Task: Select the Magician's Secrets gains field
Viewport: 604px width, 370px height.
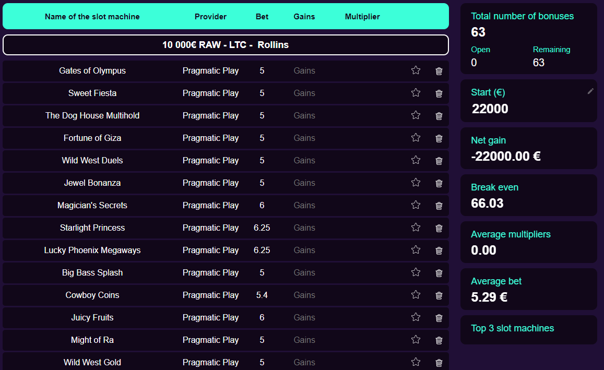Action: pyautogui.click(x=304, y=205)
